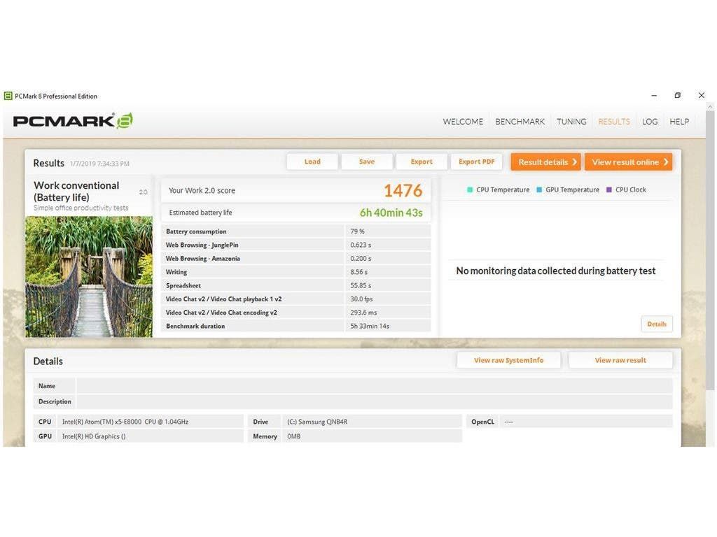Click the Load button
Viewport: 717px width, 537px height.
(x=312, y=162)
